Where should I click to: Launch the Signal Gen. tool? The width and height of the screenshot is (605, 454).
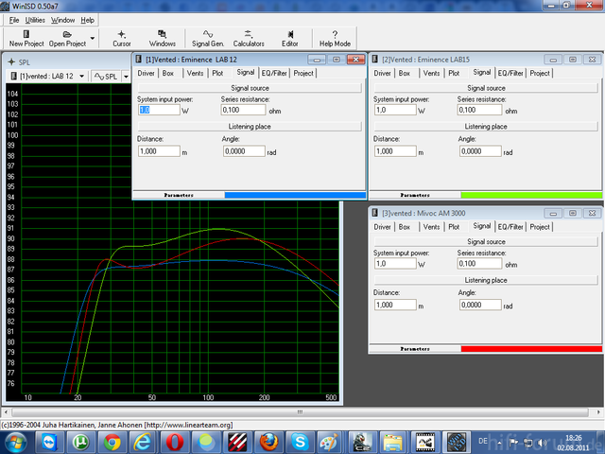coord(207,37)
